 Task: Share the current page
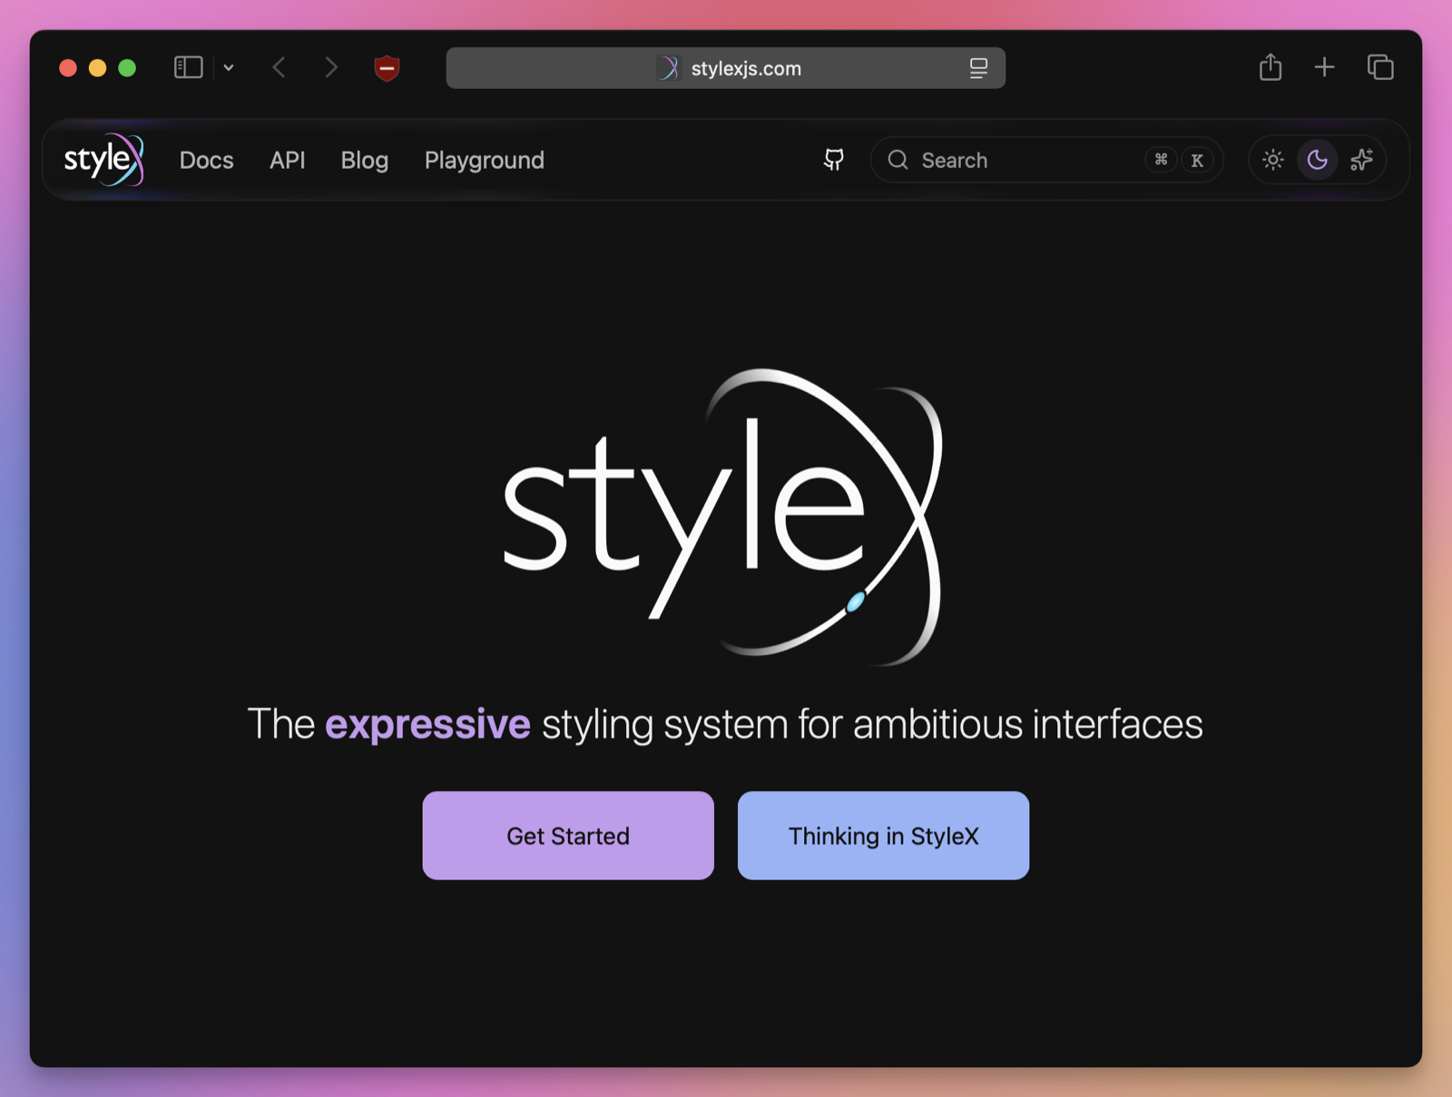pyautogui.click(x=1270, y=67)
